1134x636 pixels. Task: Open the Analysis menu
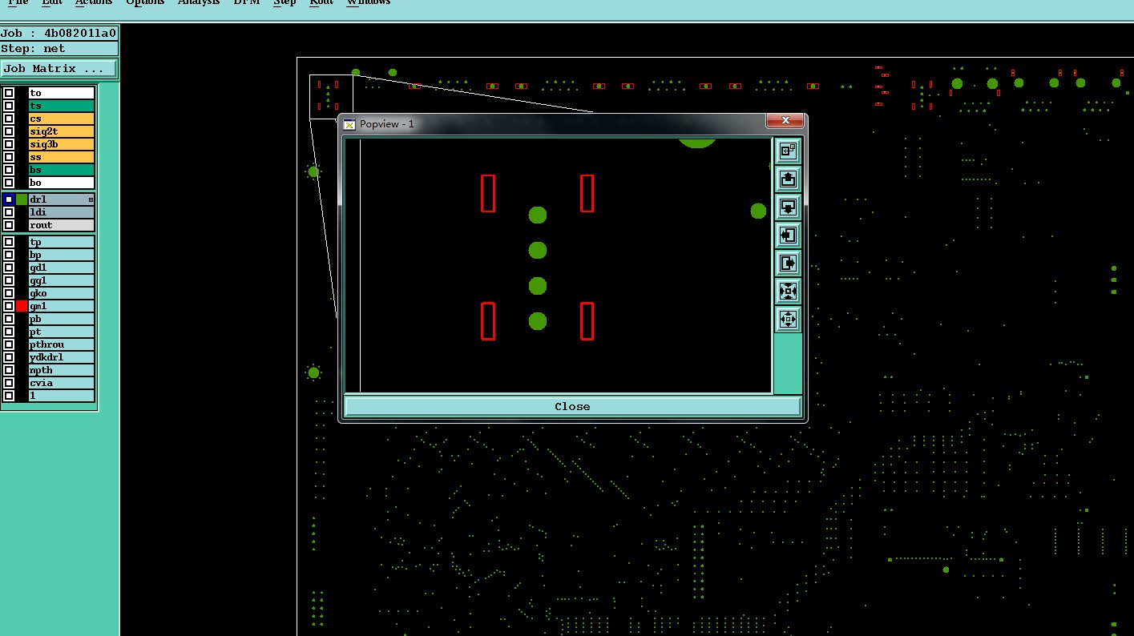pyautogui.click(x=198, y=2)
